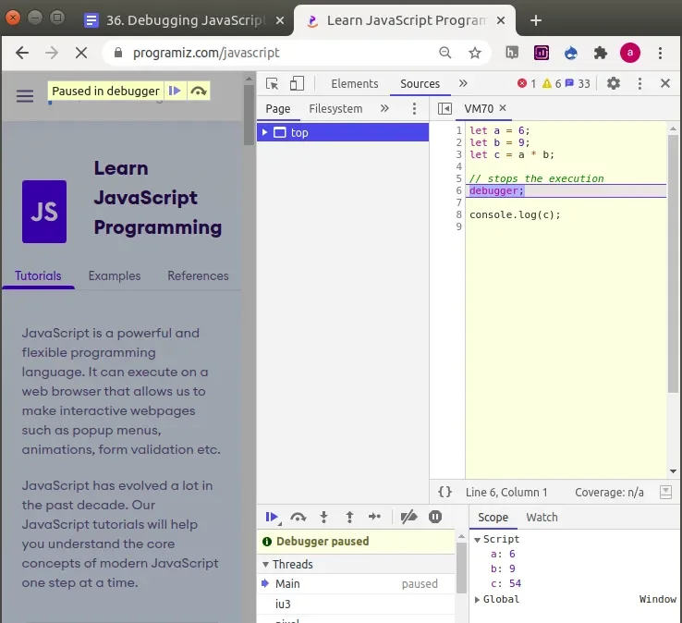Image resolution: width=682 pixels, height=623 pixels.
Task: Show more navigator tabs
Action: click(x=384, y=108)
